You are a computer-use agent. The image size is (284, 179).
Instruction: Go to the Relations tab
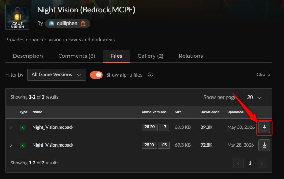(191, 56)
